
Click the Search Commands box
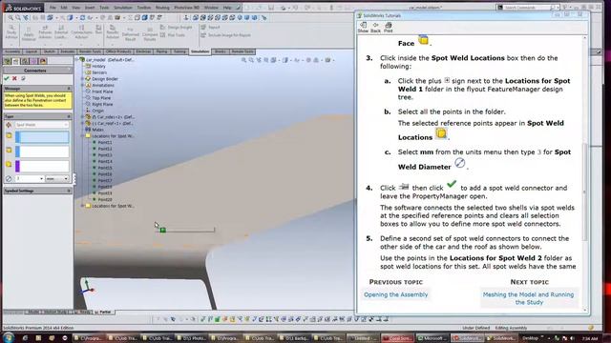(528, 8)
